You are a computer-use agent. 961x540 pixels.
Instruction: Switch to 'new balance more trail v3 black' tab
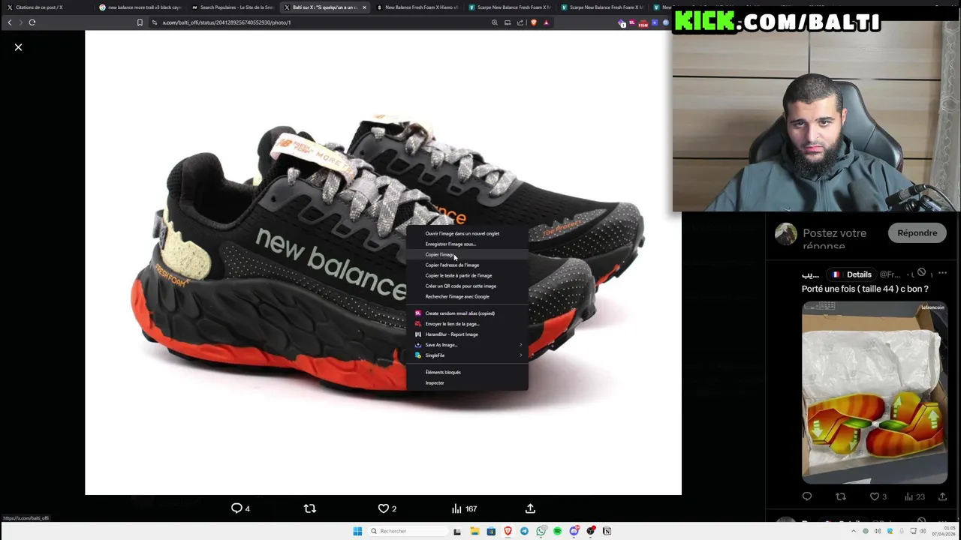[x=140, y=7]
